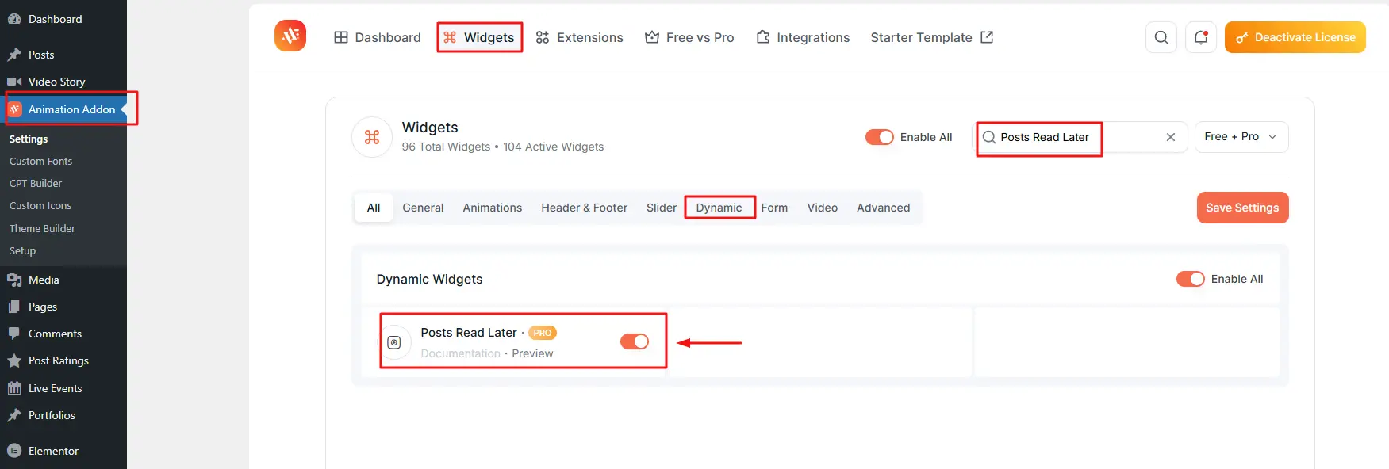1389x469 pixels.
Task: Click the Dynamic Widgets section heading
Action: tap(430, 279)
